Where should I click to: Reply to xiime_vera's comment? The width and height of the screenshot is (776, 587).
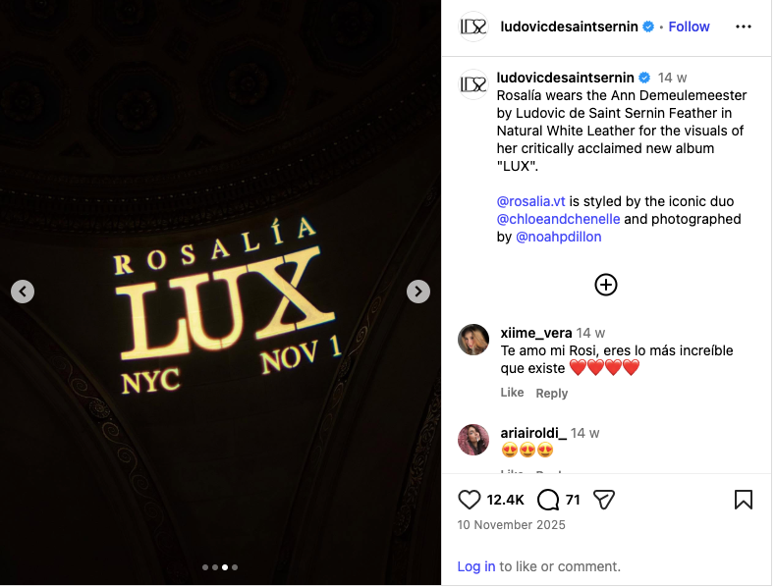(x=552, y=394)
